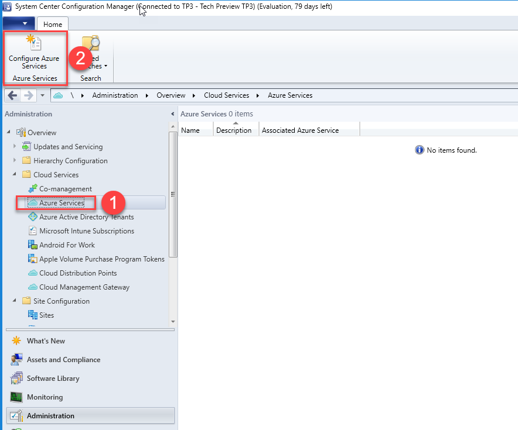The image size is (518, 430).
Task: Click Cloud Services in the breadcrumb path
Action: point(226,95)
